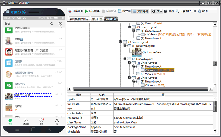Viewport: 221px width, 137px height.
Task: Open the 新东方柠檬哥哥 chat avatar
Action: click(9, 52)
